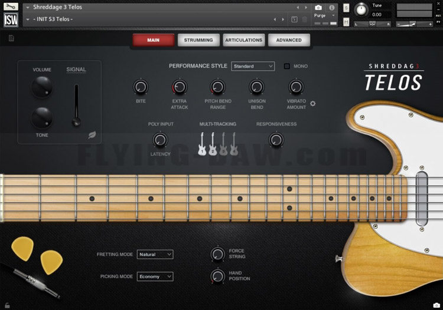Click the PITCH BEND RANGE knob
This screenshot has width=443, height=310.
(x=218, y=87)
